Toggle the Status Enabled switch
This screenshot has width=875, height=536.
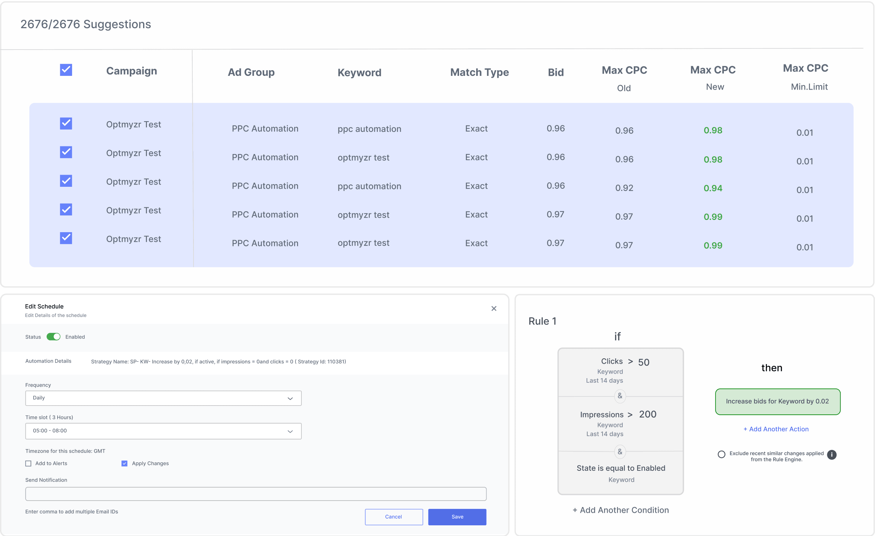pyautogui.click(x=53, y=337)
